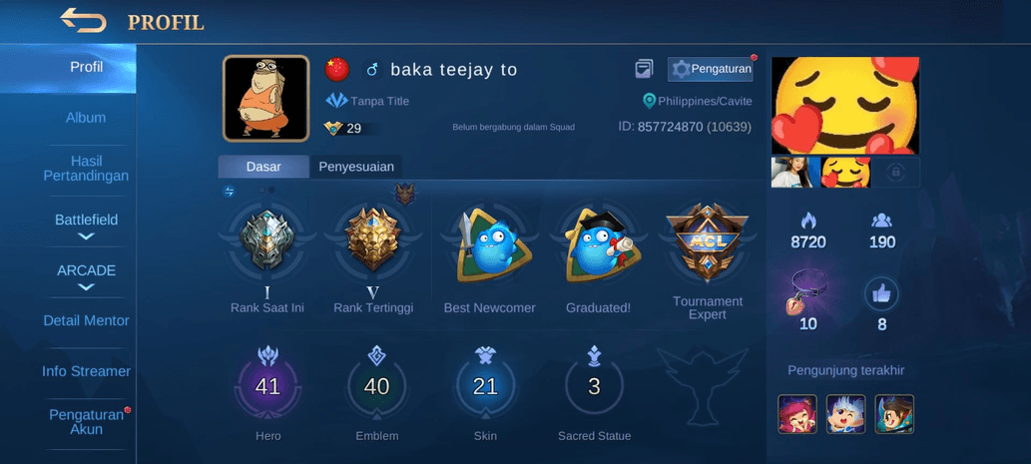Tap the thumbs-up like icon

pyautogui.click(x=881, y=294)
